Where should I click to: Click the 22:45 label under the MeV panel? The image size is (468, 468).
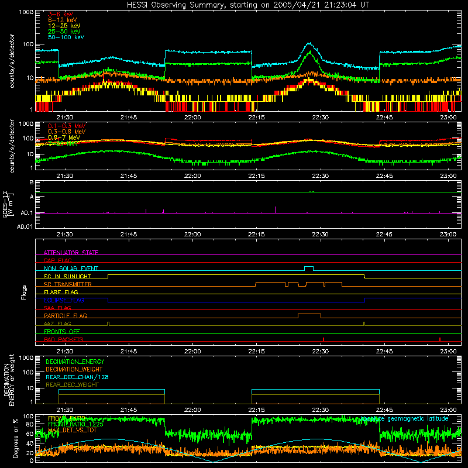tap(384, 176)
